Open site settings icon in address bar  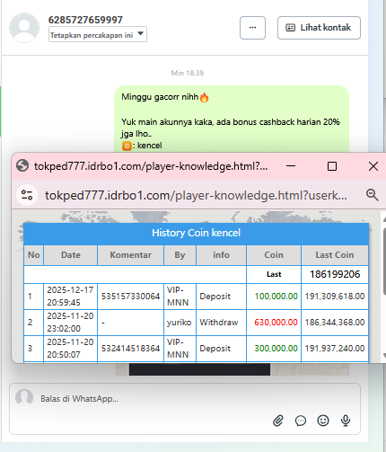[x=27, y=195]
